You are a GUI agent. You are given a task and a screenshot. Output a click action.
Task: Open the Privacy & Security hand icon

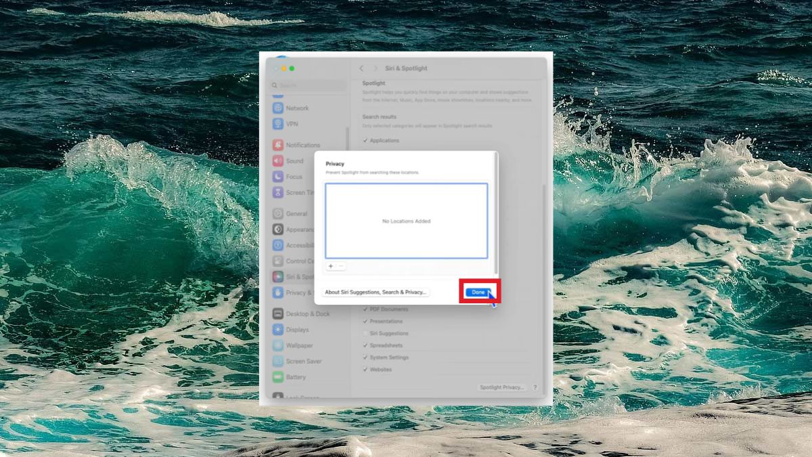pos(278,292)
